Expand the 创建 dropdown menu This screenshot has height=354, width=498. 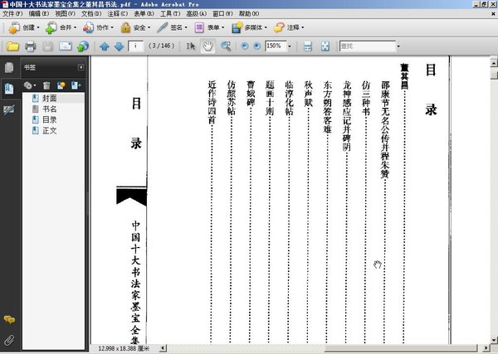tap(23, 27)
